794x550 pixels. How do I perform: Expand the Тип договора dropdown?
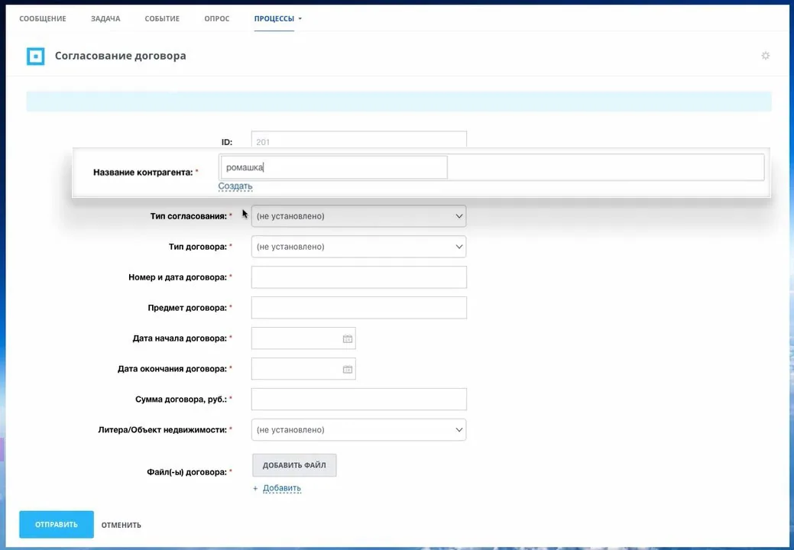click(x=358, y=247)
